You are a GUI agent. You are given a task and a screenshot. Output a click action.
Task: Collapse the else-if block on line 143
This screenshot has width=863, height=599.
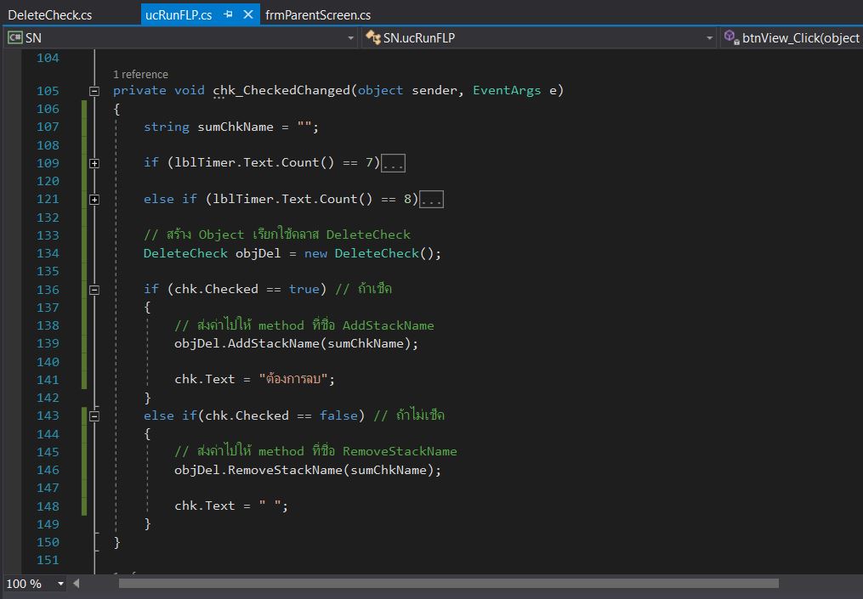pos(94,416)
